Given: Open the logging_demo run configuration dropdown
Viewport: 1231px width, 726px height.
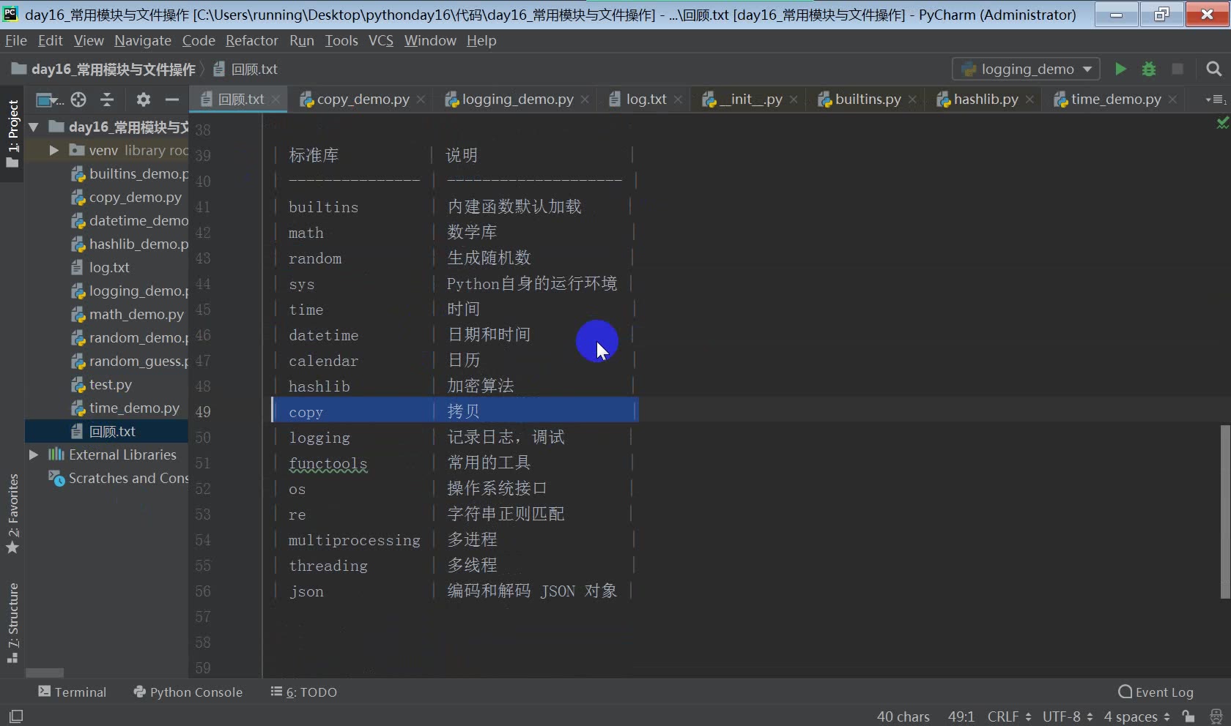Looking at the screenshot, I should click(x=1087, y=69).
